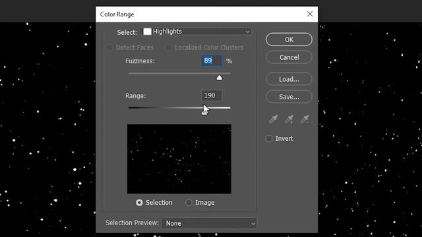Image resolution: width=422 pixels, height=237 pixels.
Task: Choose the Image radio button
Action: tap(189, 203)
